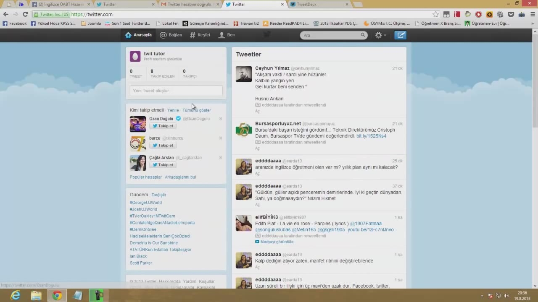Open trend #GeorgeUJWorld

coord(146,203)
